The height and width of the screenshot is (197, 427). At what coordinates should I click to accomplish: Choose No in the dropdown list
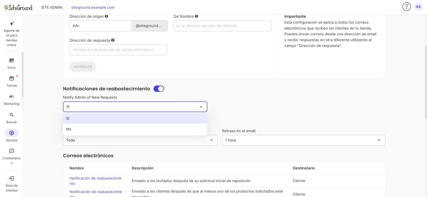135,129
